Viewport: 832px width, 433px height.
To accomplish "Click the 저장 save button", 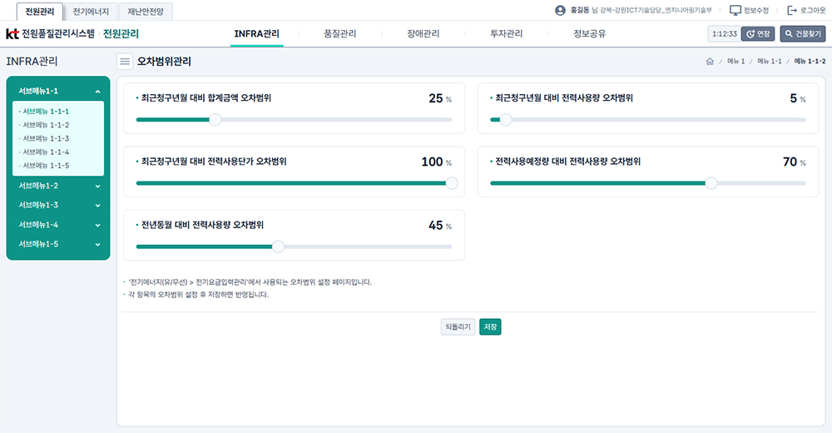I will click(x=490, y=327).
